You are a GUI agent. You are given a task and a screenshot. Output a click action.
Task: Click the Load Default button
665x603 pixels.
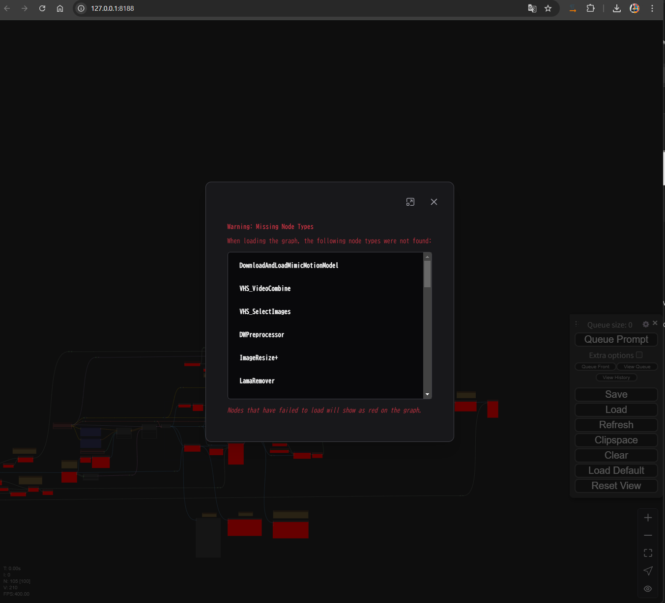point(616,470)
